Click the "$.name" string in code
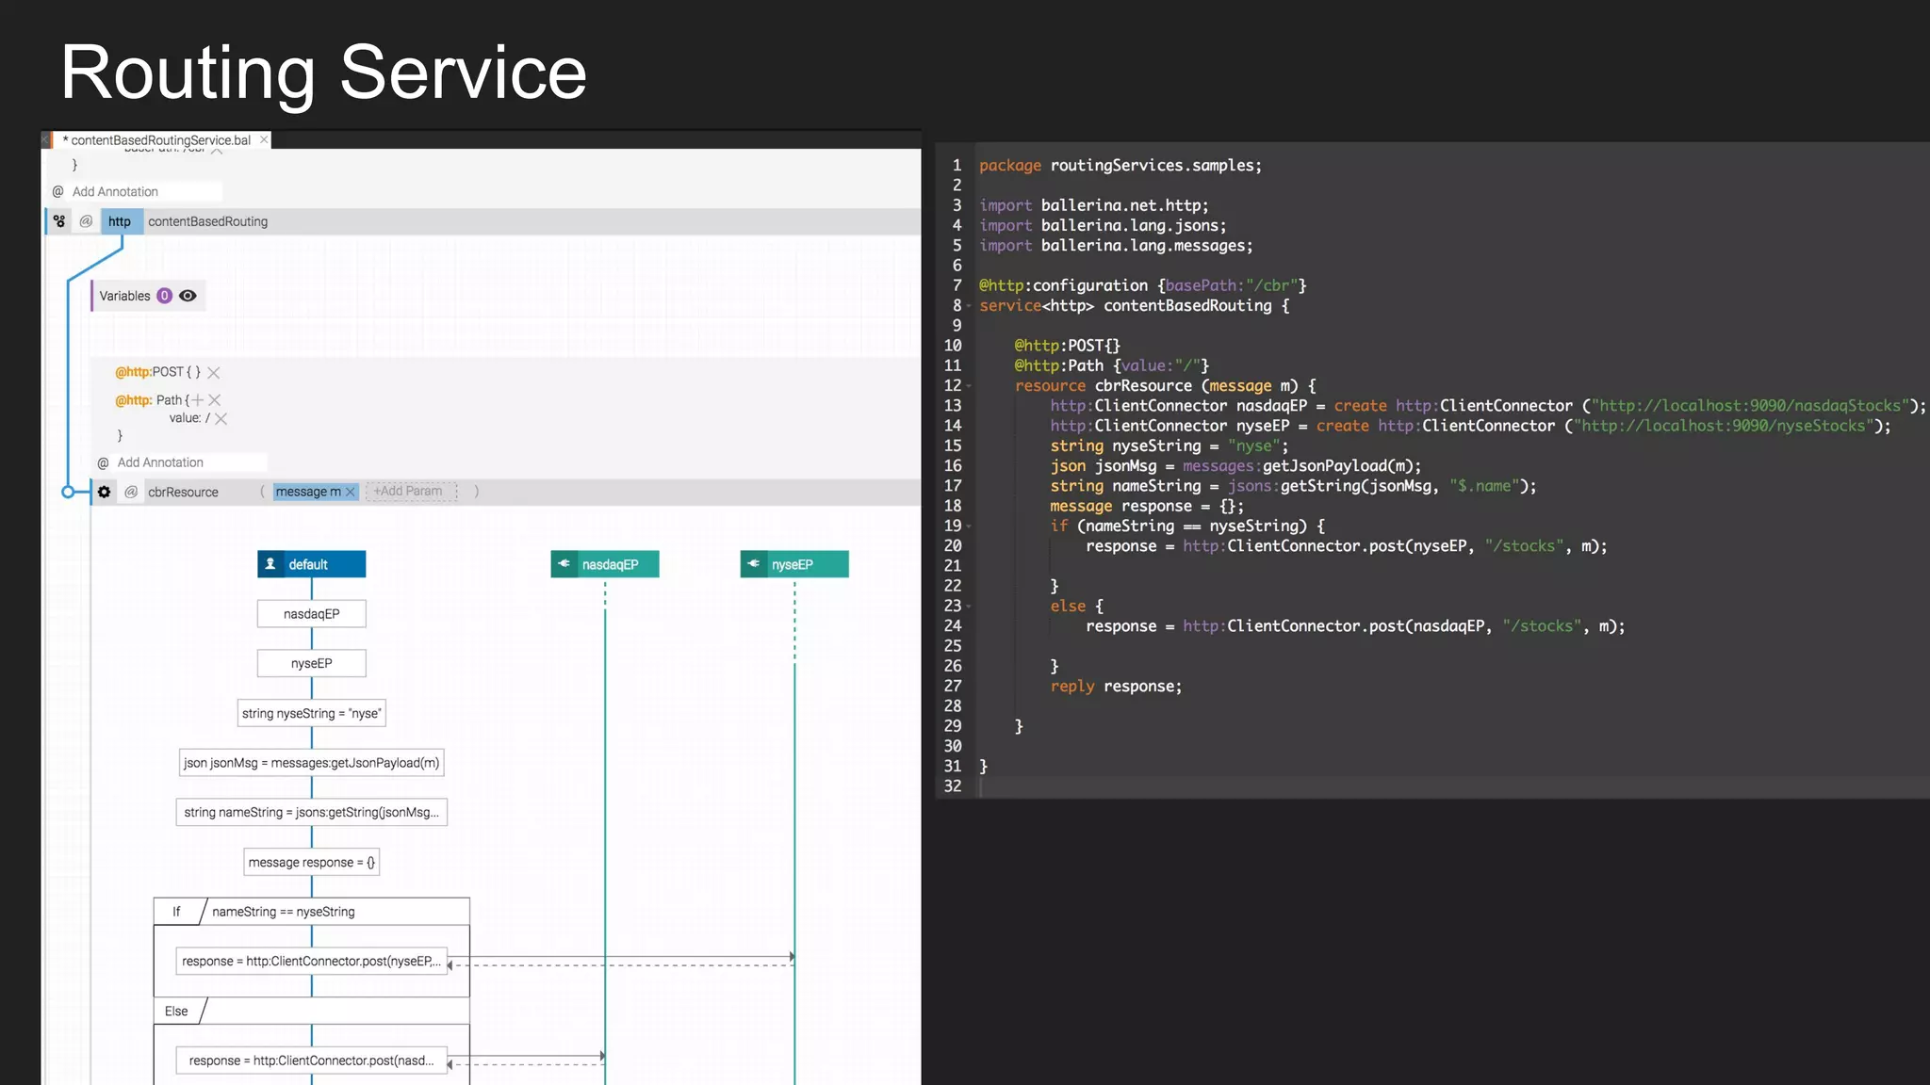 (x=1483, y=486)
